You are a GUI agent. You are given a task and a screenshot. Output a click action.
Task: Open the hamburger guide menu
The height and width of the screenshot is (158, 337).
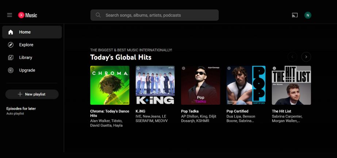[9, 15]
